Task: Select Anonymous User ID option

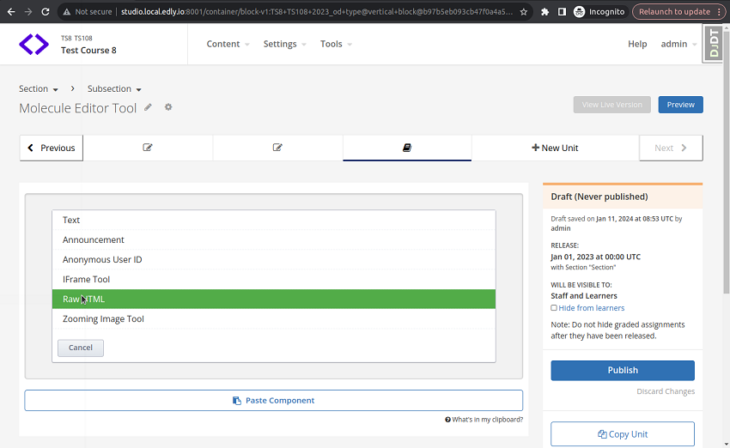Action: point(274,259)
